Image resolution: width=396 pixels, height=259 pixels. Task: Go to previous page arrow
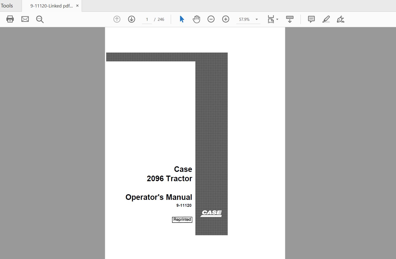click(x=117, y=19)
